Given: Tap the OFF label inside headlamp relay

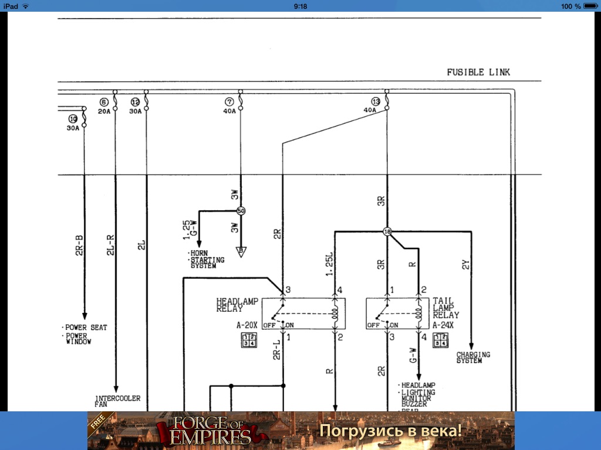Looking at the screenshot, I should (269, 325).
